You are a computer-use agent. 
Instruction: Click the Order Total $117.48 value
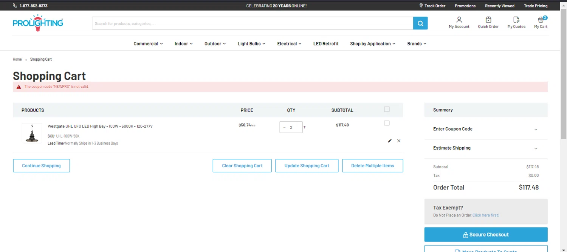tap(529, 188)
